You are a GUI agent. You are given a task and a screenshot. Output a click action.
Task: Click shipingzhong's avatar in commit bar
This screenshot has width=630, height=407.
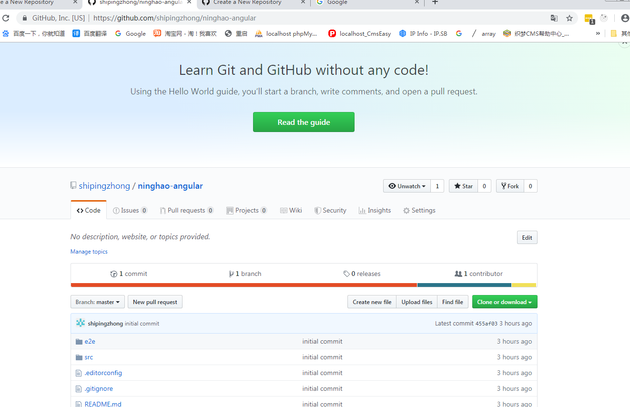click(81, 323)
